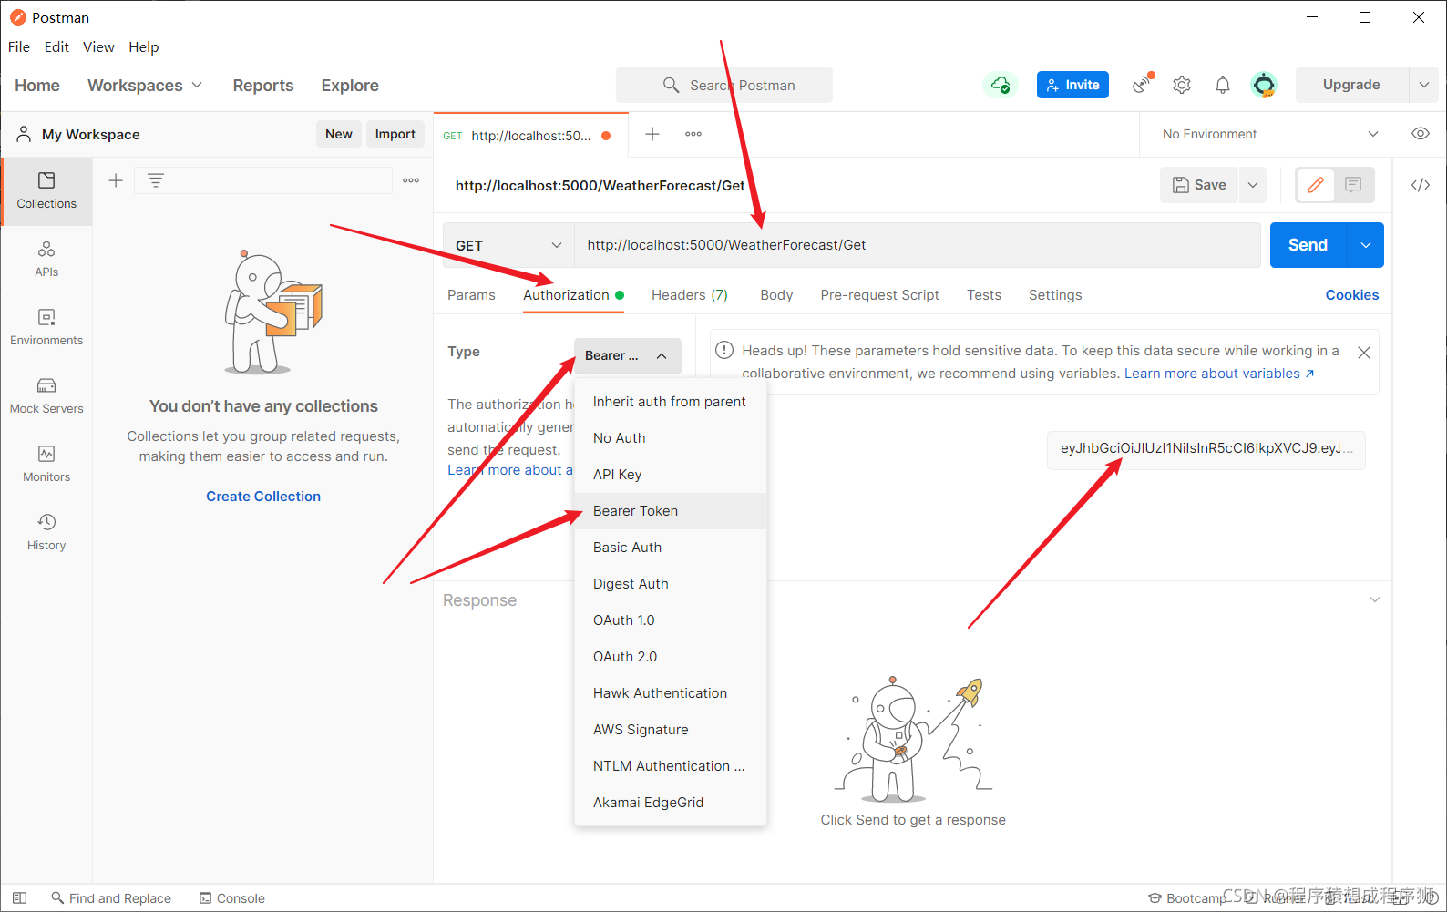Open the View menu
Image resolution: width=1447 pixels, height=912 pixels.
(x=98, y=46)
